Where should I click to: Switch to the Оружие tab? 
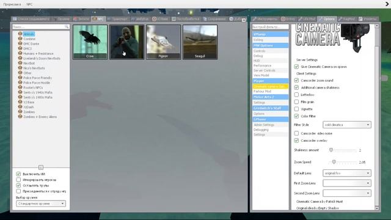coord(61,19)
